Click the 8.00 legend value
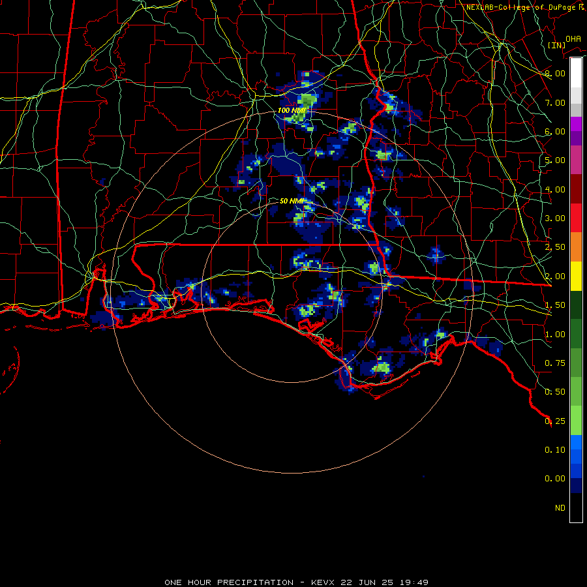 pyautogui.click(x=555, y=73)
